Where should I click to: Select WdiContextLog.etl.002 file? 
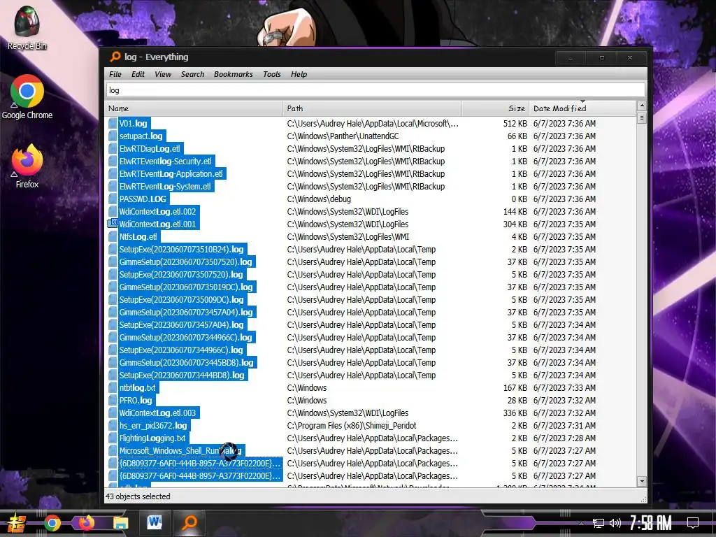click(x=158, y=211)
